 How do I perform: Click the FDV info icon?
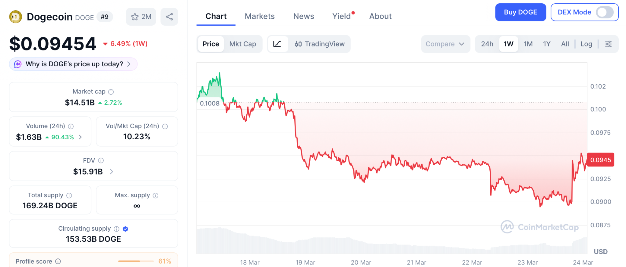101,160
